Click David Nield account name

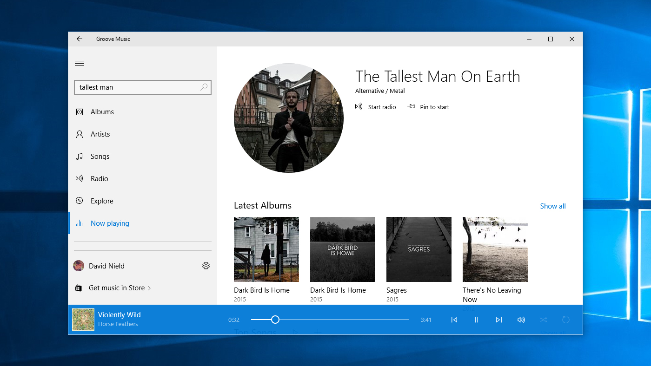click(106, 266)
